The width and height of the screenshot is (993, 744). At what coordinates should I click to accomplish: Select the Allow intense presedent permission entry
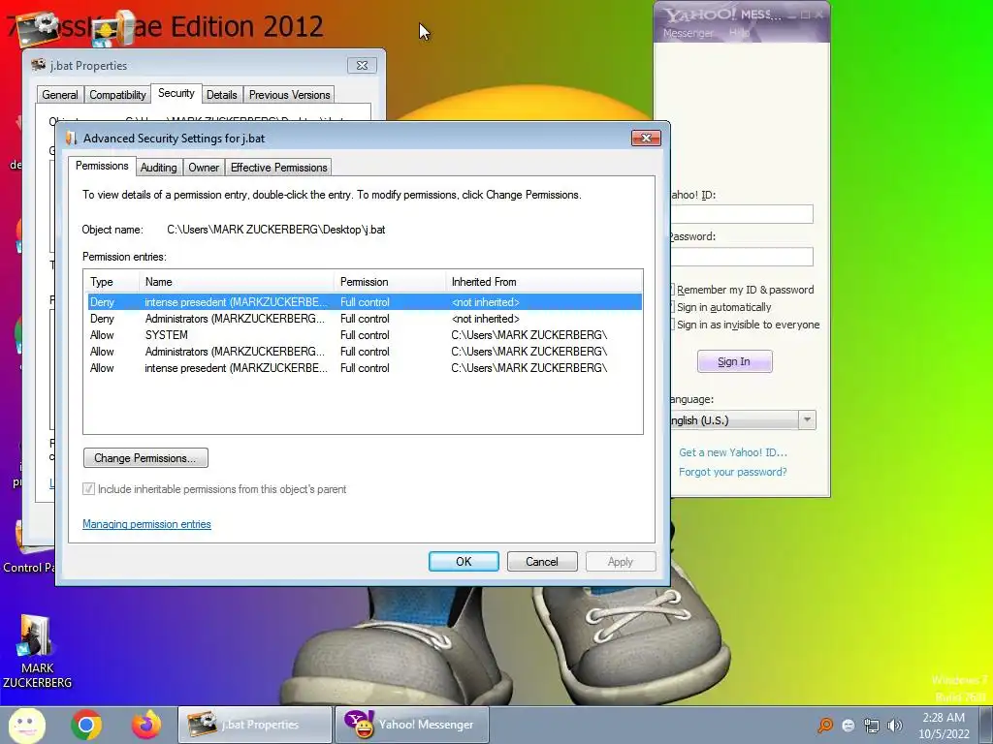pyautogui.click(x=365, y=367)
